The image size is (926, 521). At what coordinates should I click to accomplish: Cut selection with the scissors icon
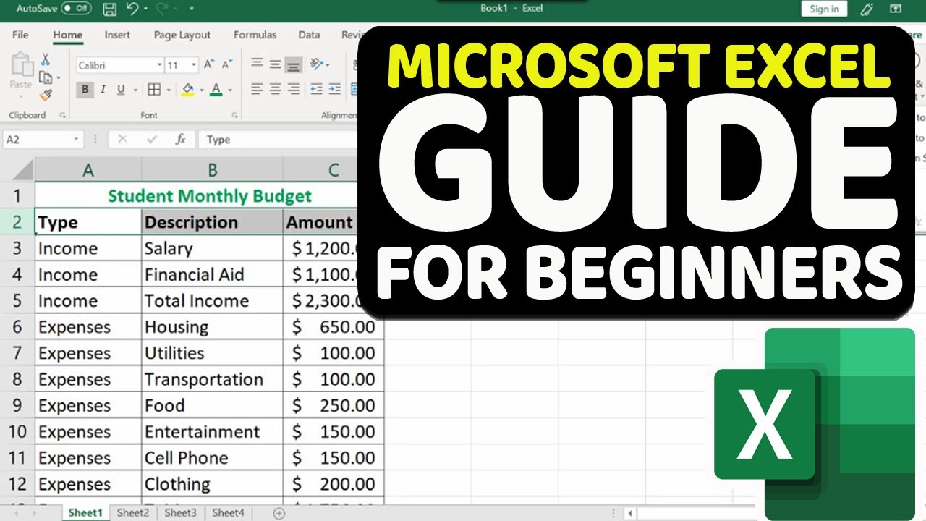46,60
